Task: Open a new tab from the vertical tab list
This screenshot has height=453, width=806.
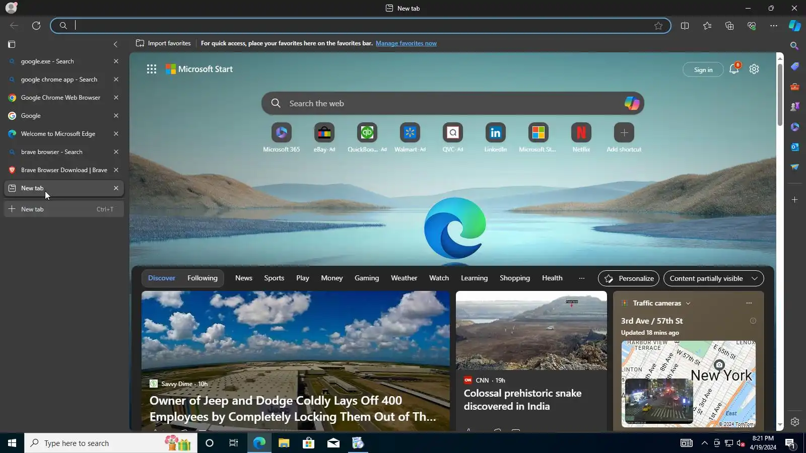Action: pyautogui.click(x=63, y=209)
